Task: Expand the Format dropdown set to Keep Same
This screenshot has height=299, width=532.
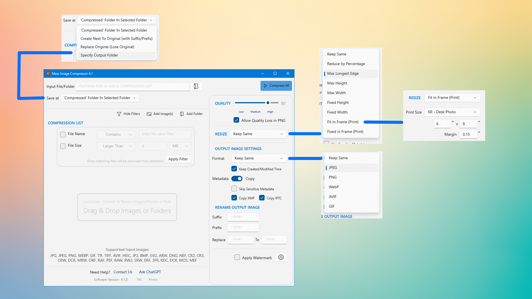Action: [258, 158]
